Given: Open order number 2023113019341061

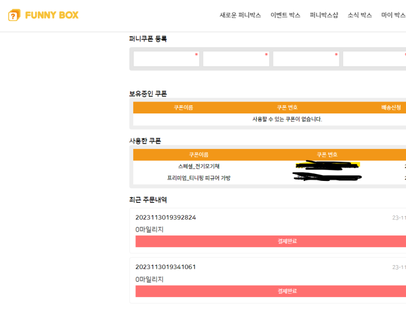Looking at the screenshot, I should tap(166, 267).
